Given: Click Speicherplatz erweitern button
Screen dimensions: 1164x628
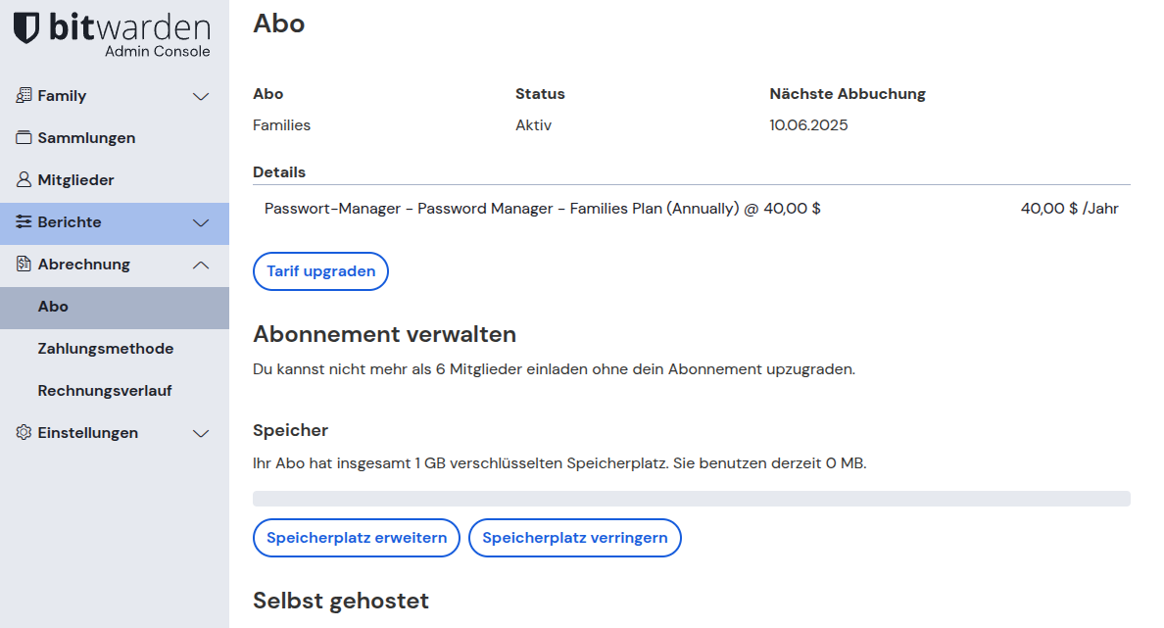Looking at the screenshot, I should (x=357, y=538).
